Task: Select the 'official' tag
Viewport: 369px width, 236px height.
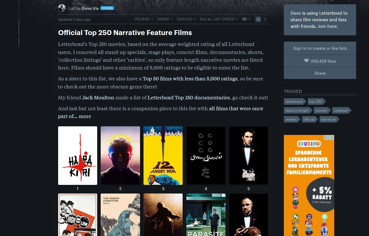Action: (x=309, y=119)
